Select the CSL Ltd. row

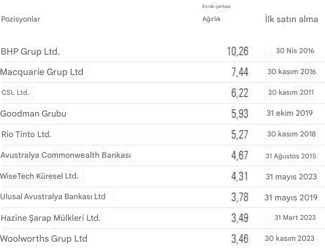15,93
